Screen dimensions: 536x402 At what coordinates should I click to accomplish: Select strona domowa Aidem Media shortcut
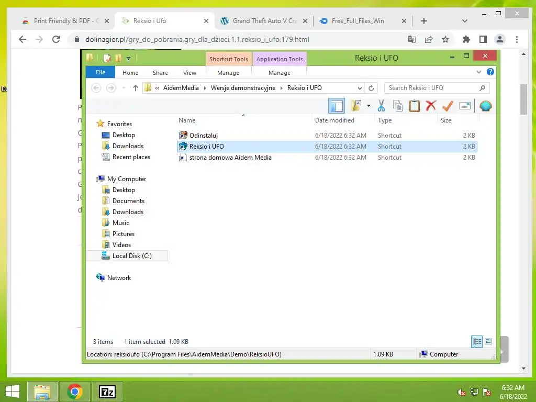[327, 157]
